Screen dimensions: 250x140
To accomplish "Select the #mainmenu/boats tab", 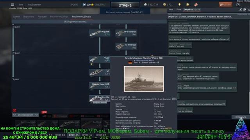I will tap(81, 16).
